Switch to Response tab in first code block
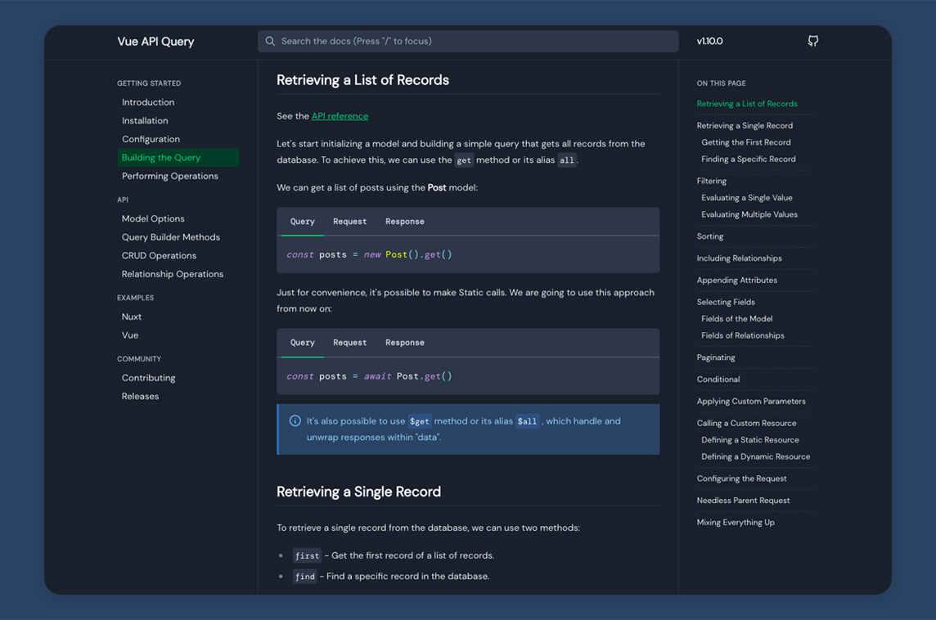The width and height of the screenshot is (936, 620). (405, 222)
